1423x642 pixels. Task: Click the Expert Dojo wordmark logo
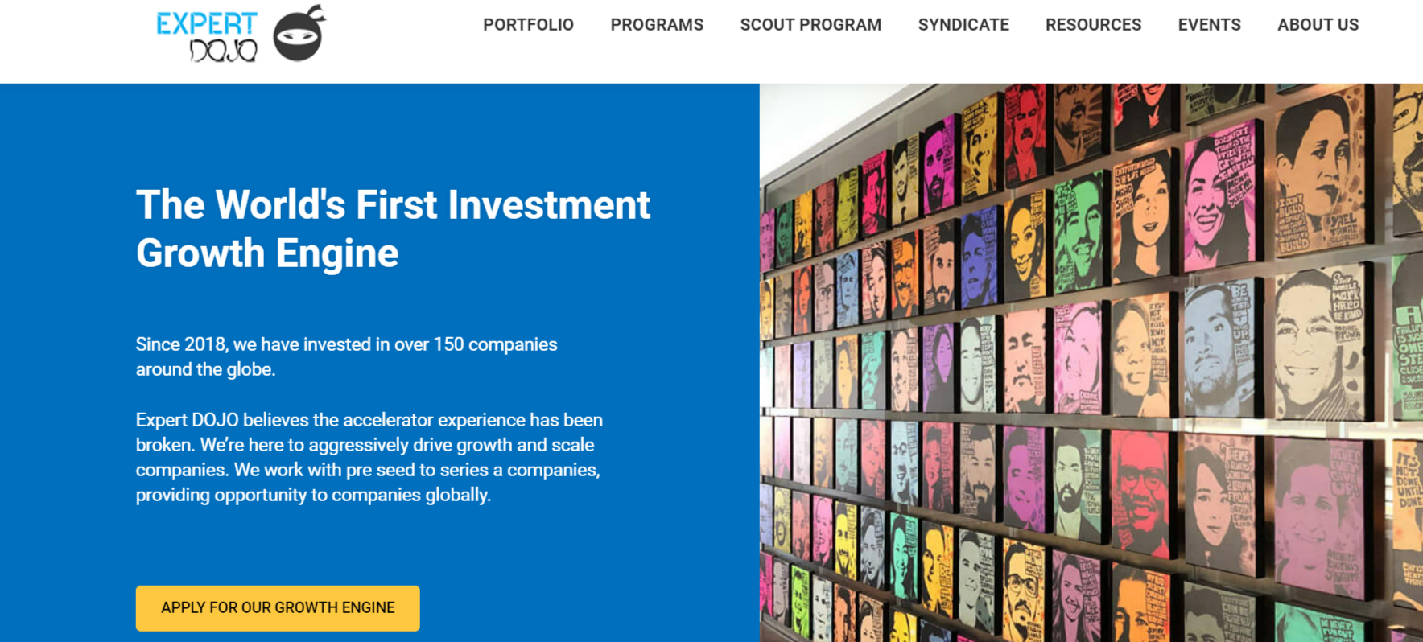[207, 36]
